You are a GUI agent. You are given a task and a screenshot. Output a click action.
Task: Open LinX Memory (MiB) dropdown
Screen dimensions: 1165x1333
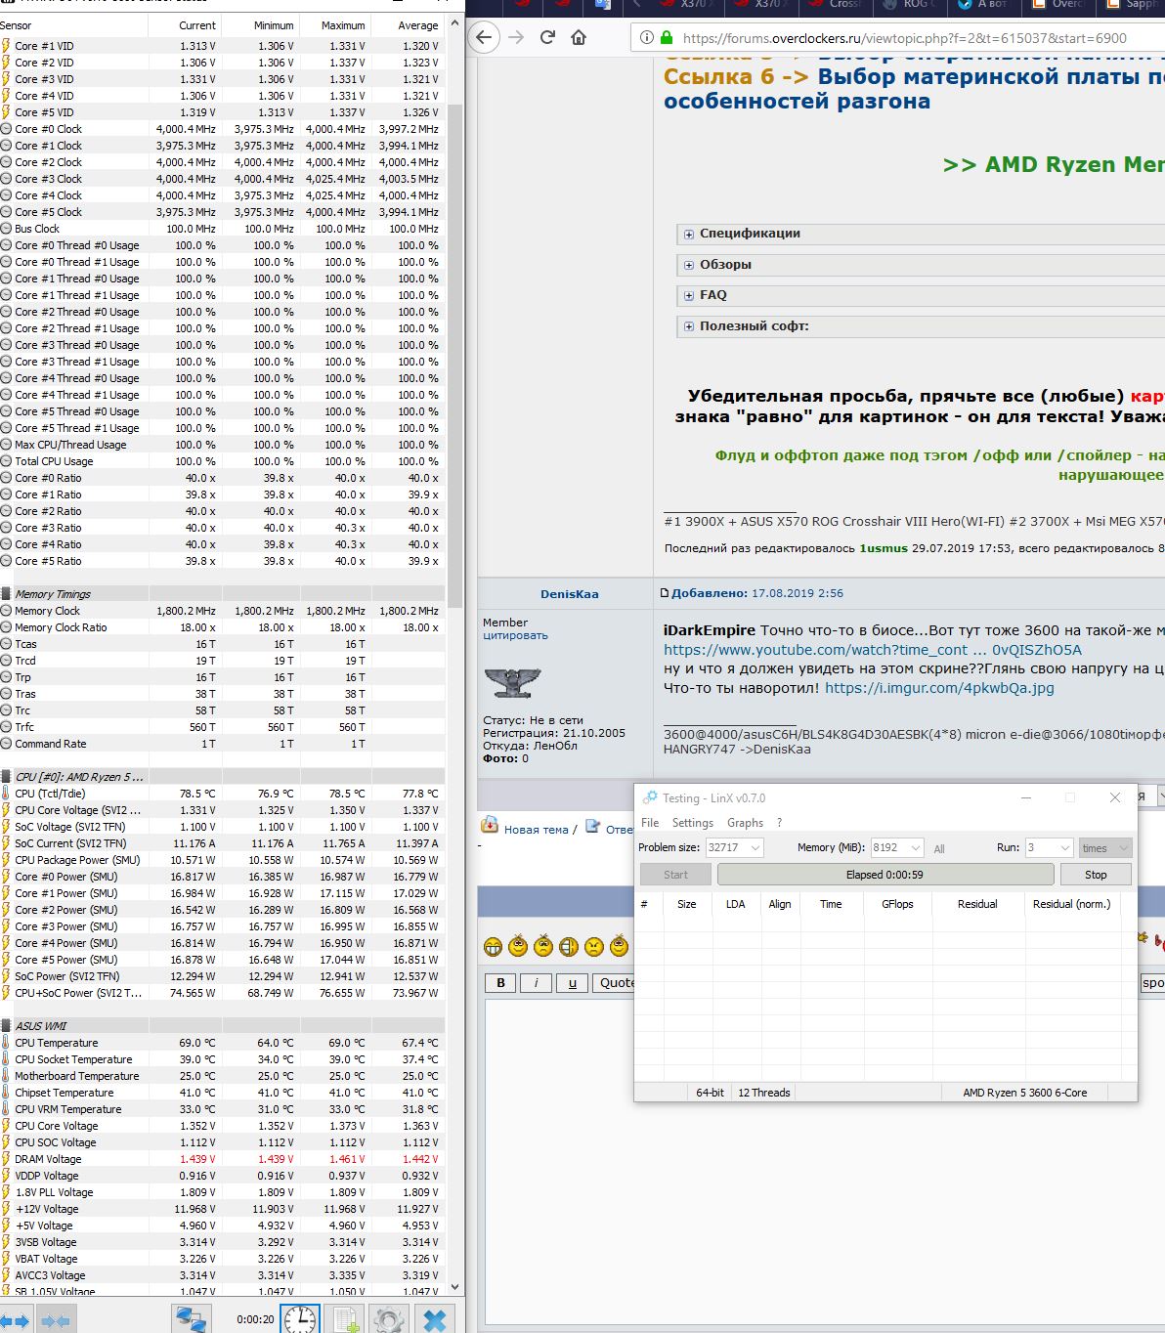(915, 848)
